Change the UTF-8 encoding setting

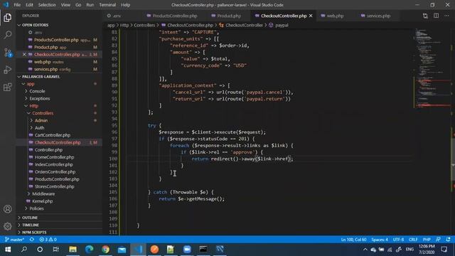click(398, 240)
